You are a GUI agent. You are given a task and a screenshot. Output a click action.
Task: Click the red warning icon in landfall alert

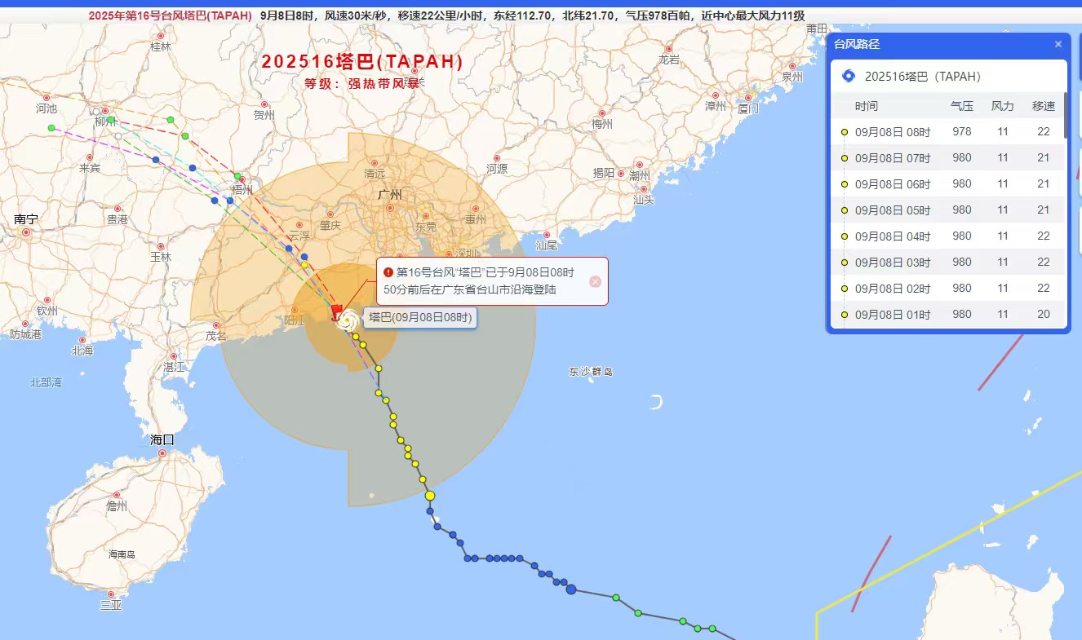(388, 272)
